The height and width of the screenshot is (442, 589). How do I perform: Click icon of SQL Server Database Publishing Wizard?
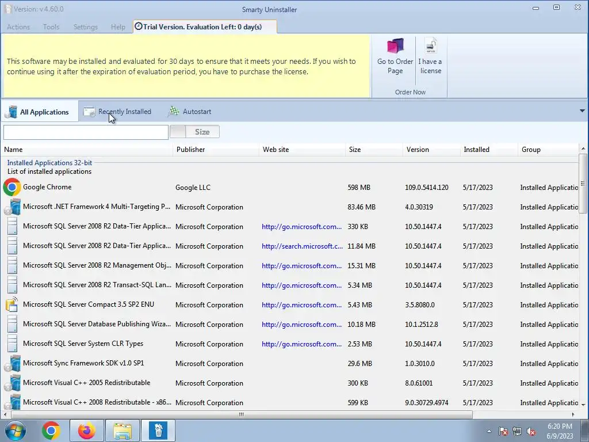[12, 324]
